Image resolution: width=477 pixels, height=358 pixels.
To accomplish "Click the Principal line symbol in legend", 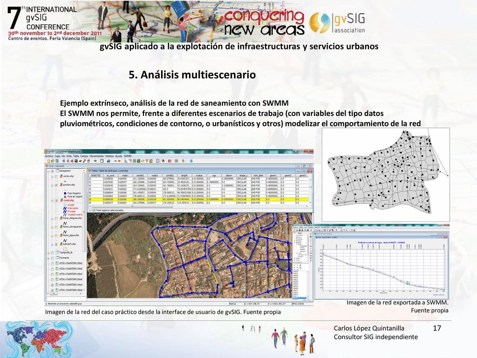I will tap(65, 211).
